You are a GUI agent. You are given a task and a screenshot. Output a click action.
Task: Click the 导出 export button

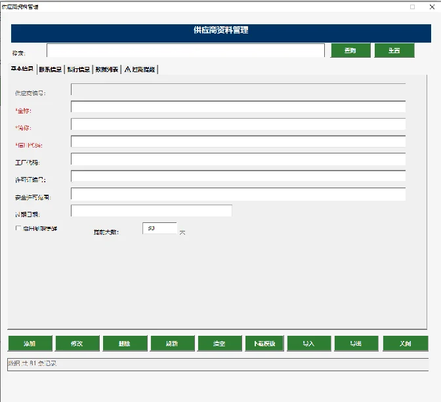point(356,343)
